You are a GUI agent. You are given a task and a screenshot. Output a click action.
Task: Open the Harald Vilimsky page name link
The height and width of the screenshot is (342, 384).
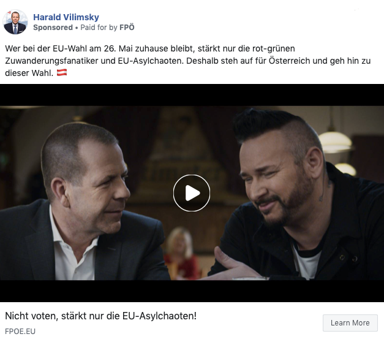tap(66, 17)
